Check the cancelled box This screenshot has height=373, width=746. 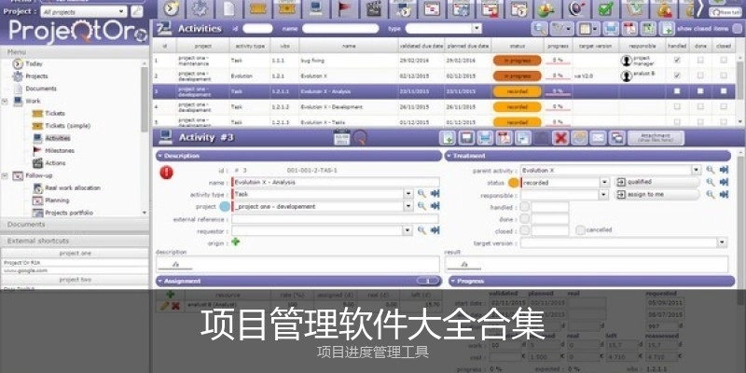[x=580, y=230]
